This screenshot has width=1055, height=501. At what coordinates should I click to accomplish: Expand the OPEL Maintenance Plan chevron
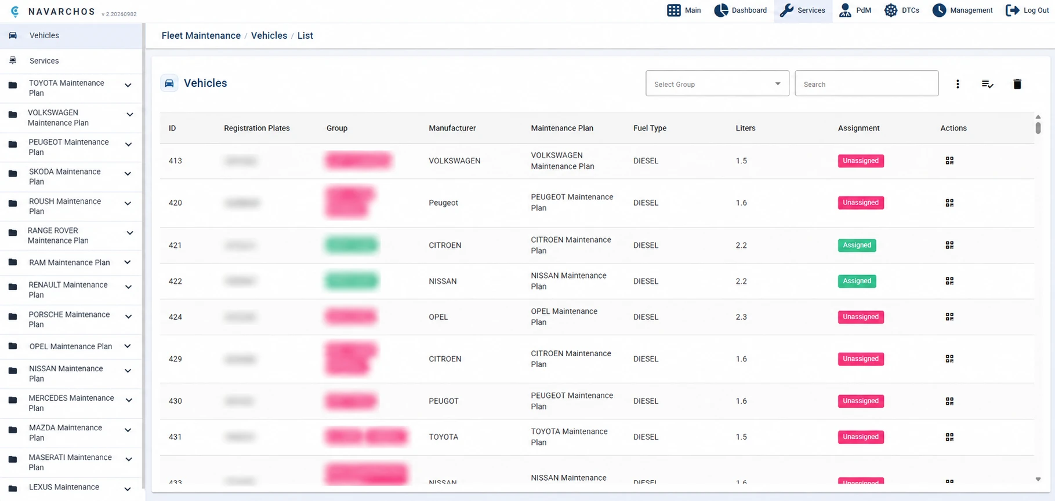[x=128, y=346]
